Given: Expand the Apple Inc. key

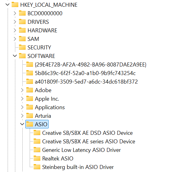Looking at the screenshot, I should pyautogui.click(x=22, y=99).
